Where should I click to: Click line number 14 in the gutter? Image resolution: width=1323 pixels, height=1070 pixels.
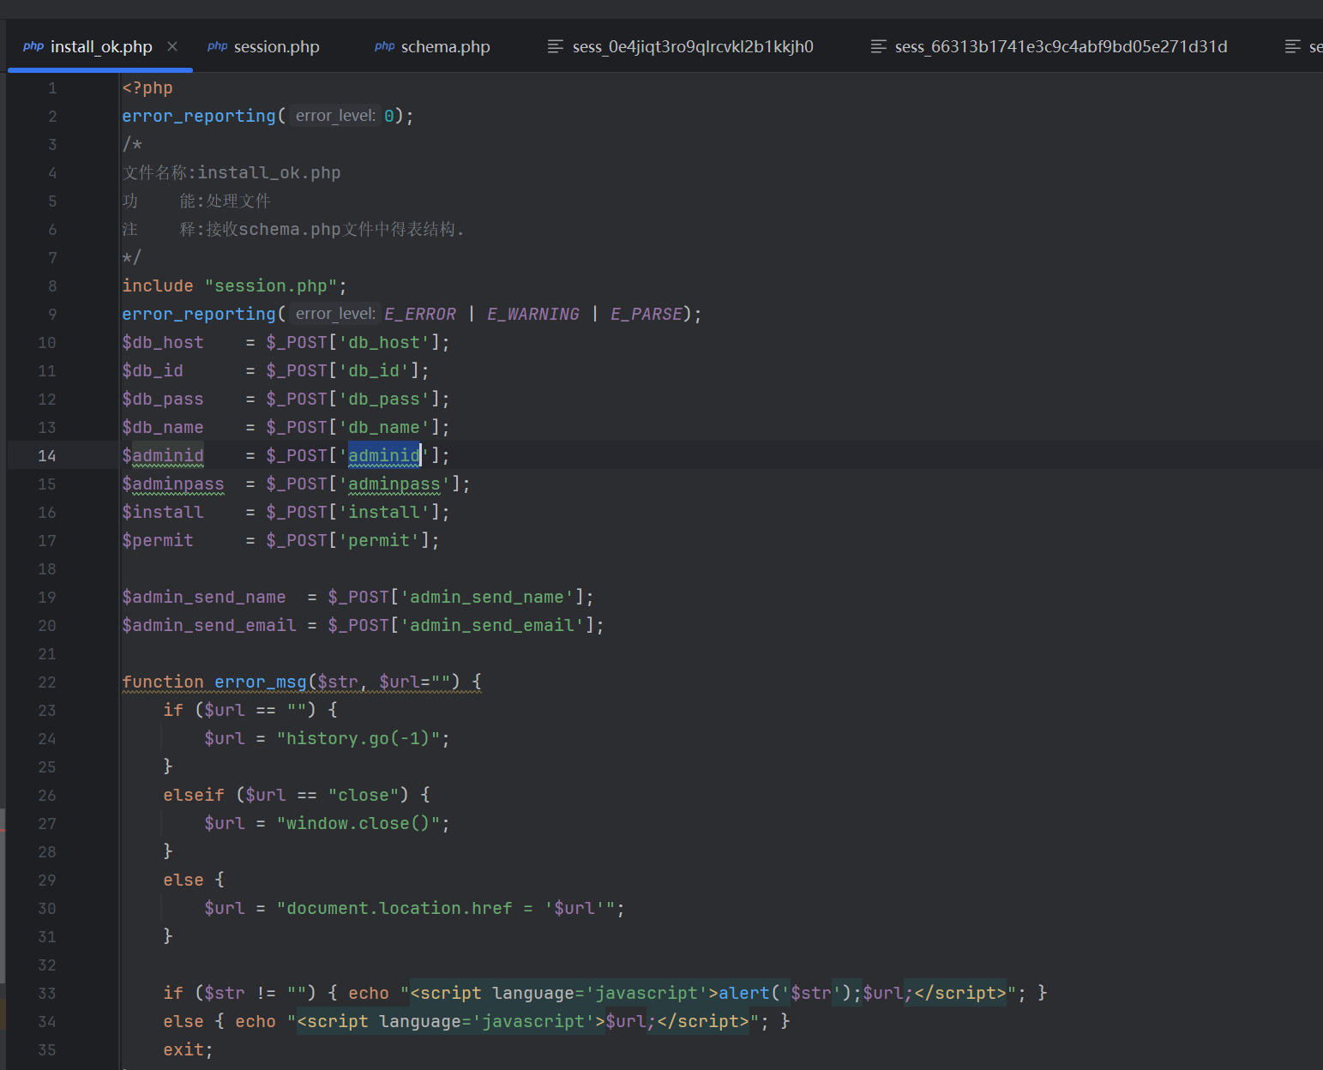click(x=46, y=455)
